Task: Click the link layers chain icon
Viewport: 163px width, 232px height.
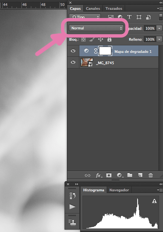Action: 88,175
